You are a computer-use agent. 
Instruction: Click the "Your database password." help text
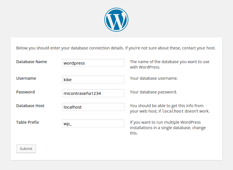tap(154, 92)
